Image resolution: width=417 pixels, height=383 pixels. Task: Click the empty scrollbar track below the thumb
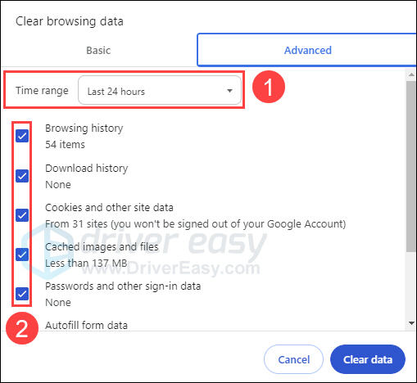411,285
